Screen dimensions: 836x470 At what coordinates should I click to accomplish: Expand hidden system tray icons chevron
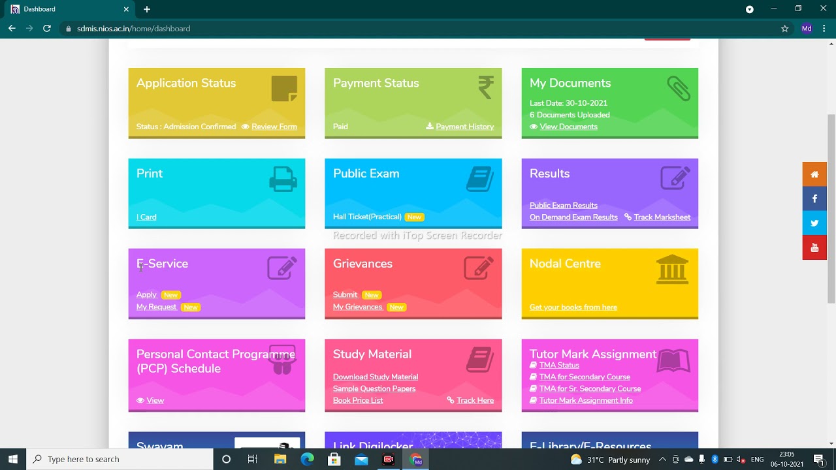tap(662, 460)
